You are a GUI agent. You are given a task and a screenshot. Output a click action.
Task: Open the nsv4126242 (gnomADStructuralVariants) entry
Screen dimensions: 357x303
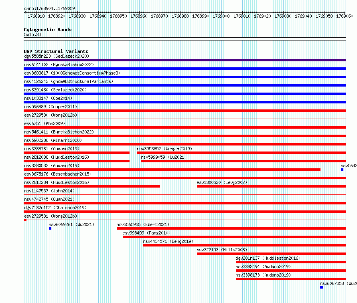tap(69, 81)
